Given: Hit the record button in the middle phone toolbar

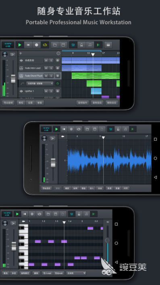Looking at the screenshot, I should tap(71, 129).
